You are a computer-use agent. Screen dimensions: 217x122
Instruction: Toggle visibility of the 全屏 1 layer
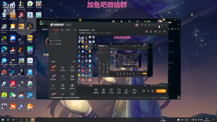coord(51,44)
